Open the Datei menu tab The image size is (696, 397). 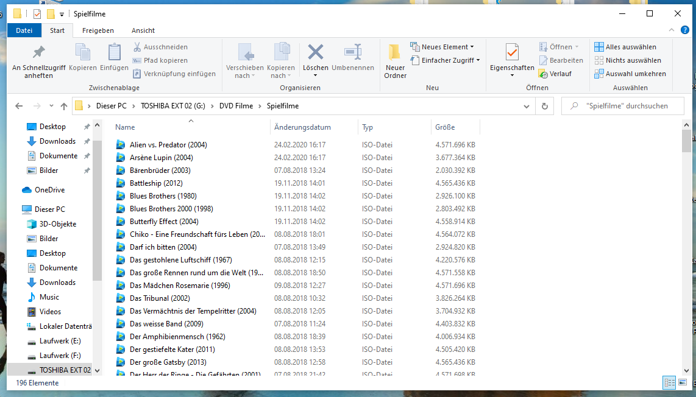[24, 30]
